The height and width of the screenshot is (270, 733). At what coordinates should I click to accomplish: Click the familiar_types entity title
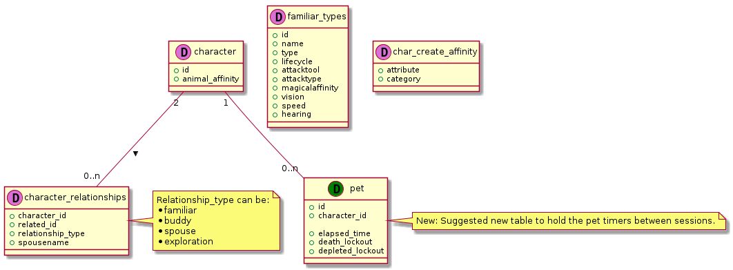[x=317, y=17]
